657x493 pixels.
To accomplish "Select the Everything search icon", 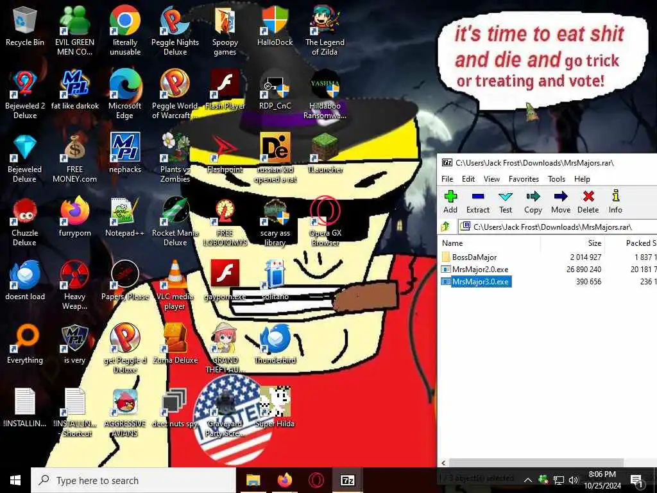I will point(25,345).
